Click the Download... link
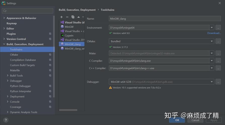 click(x=214, y=33)
